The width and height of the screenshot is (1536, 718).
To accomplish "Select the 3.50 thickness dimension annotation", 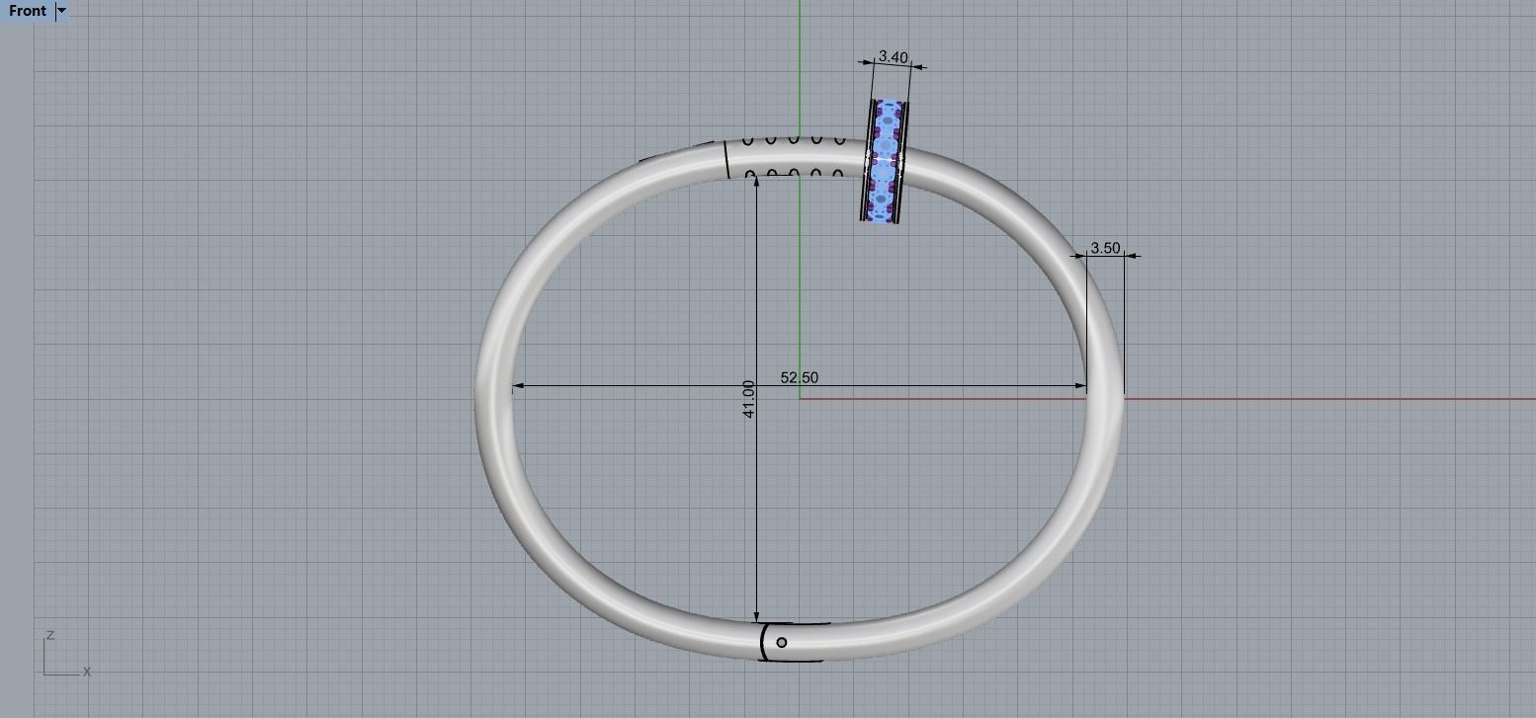I will coord(1105,248).
